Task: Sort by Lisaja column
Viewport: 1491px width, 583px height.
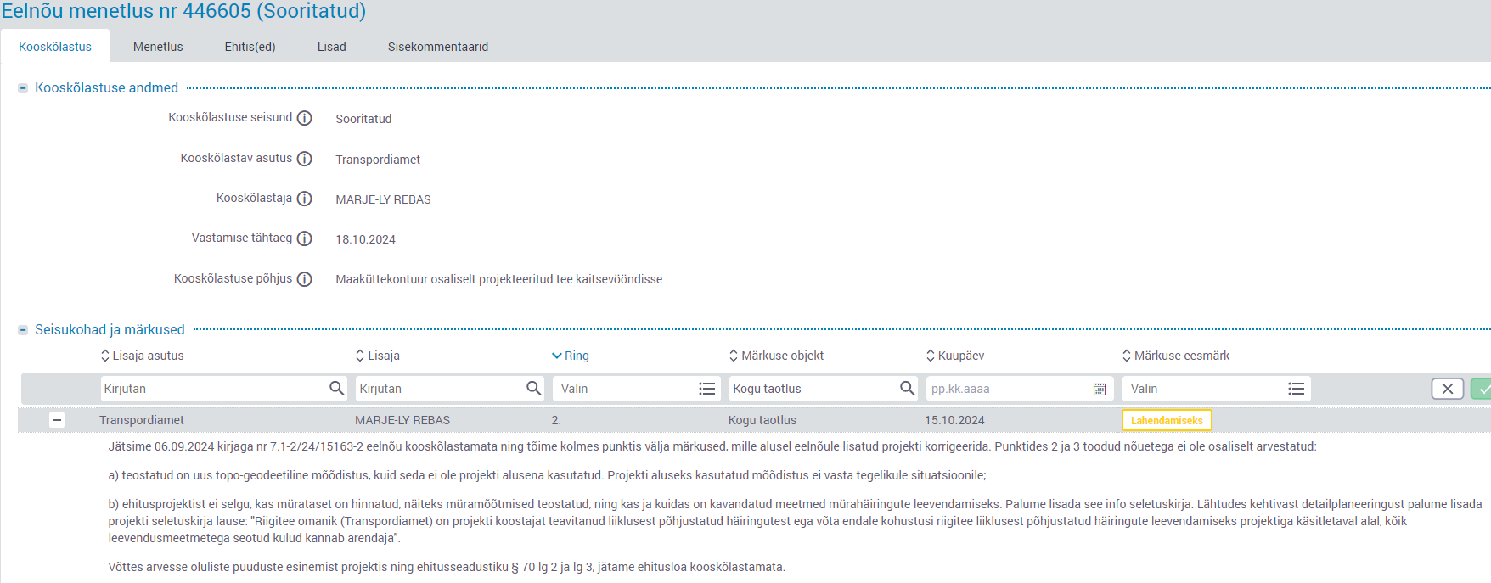Action: click(378, 356)
